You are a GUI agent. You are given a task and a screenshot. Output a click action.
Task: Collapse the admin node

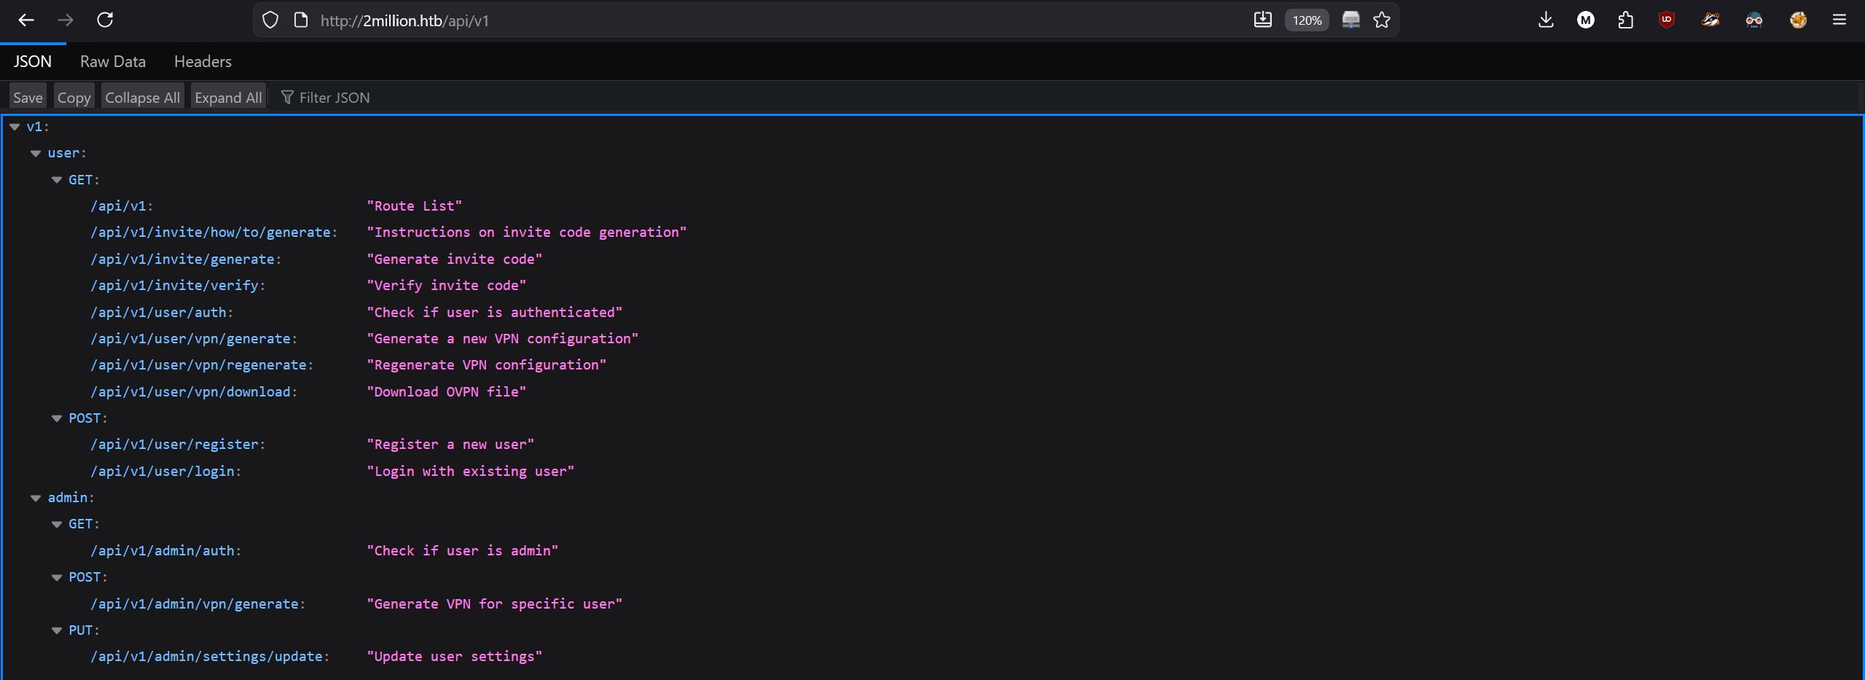[36, 497]
